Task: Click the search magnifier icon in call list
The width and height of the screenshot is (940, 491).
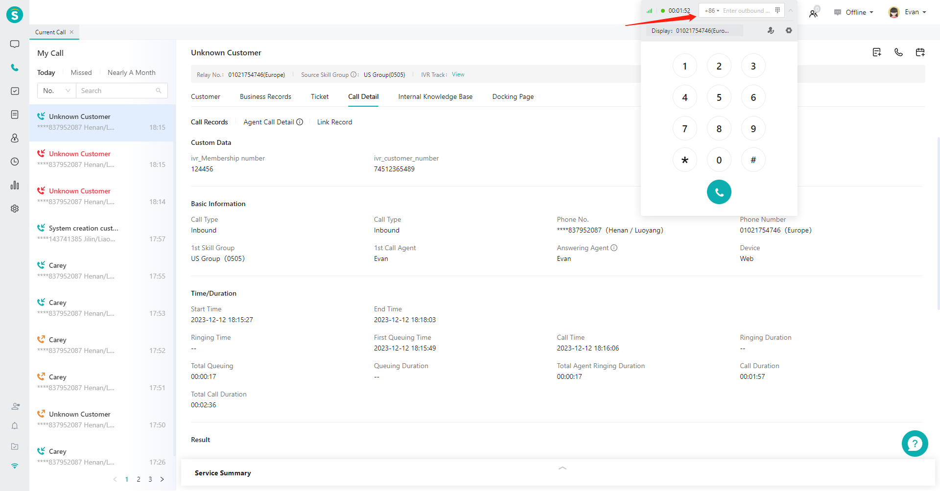Action: coord(159,91)
